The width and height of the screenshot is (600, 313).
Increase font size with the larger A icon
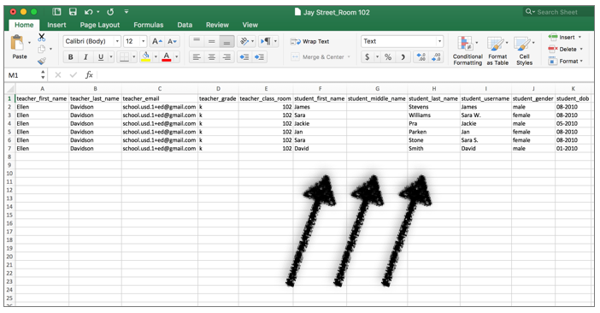point(157,41)
